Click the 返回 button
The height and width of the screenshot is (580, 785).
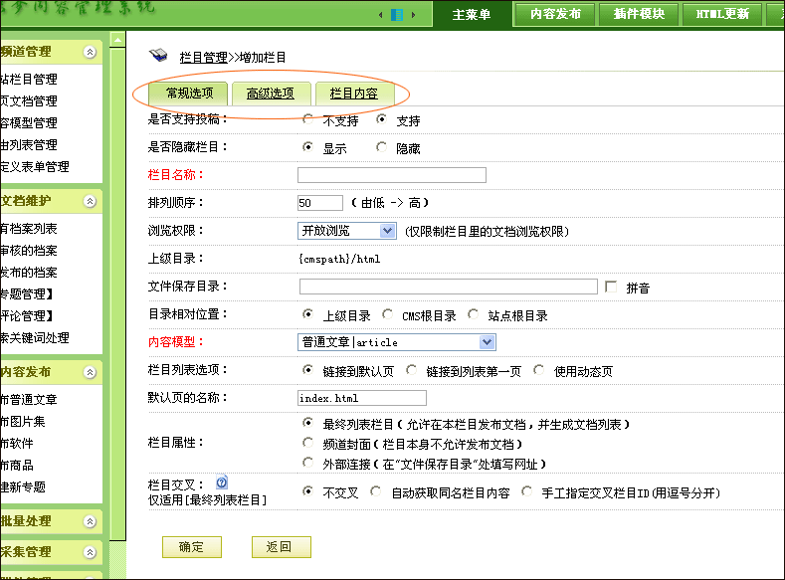281,547
